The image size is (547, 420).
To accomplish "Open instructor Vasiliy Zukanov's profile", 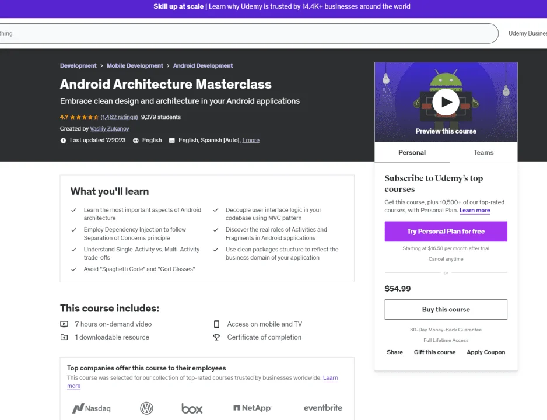I will [x=110, y=129].
